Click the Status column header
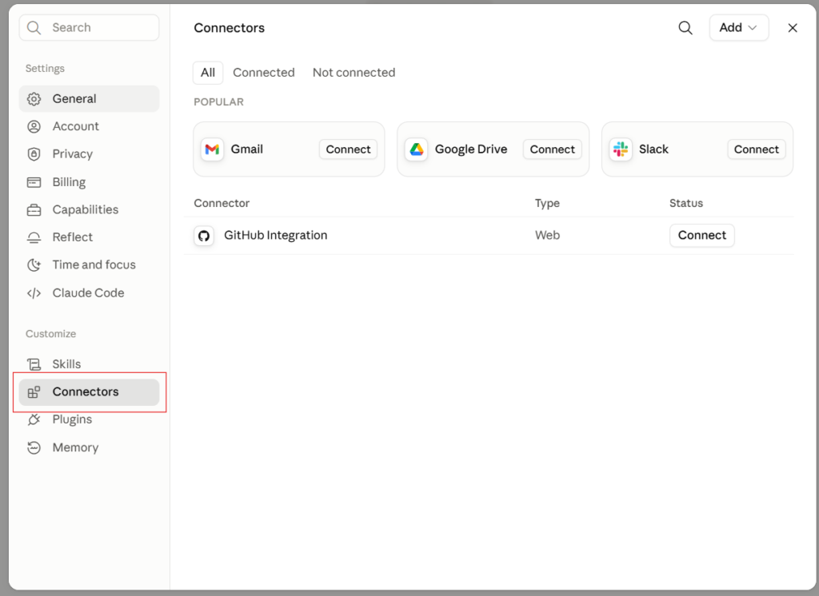Viewport: 819px width, 596px height. (685, 203)
